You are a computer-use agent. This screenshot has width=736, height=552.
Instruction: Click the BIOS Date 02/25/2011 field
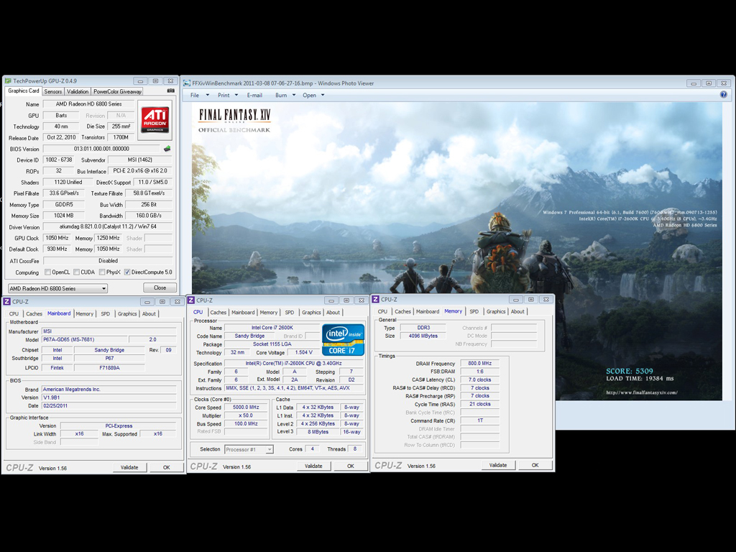click(109, 405)
